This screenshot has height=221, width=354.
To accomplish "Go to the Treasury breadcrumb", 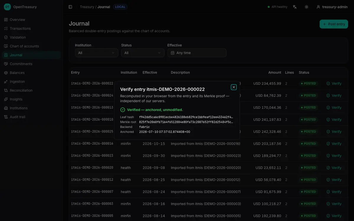I will [87, 7].
